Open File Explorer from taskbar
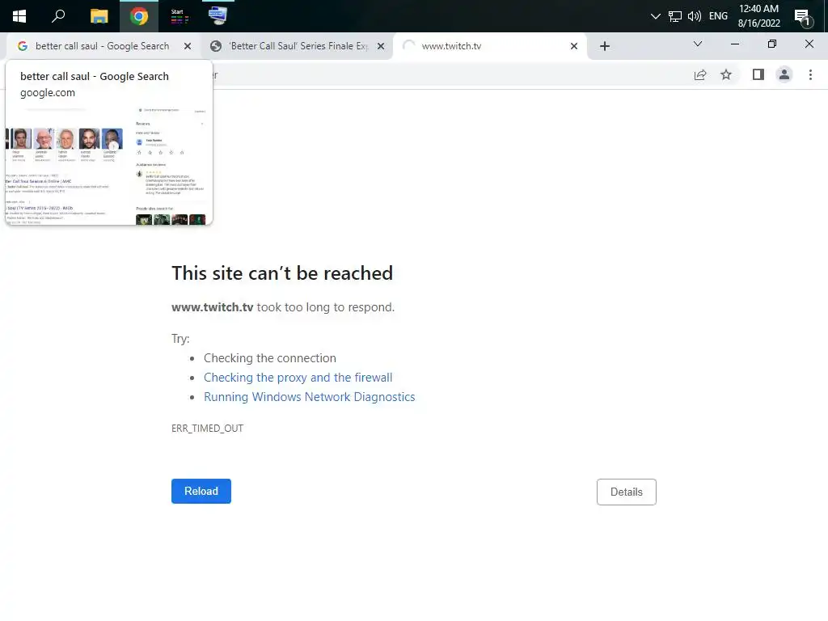 click(x=99, y=16)
